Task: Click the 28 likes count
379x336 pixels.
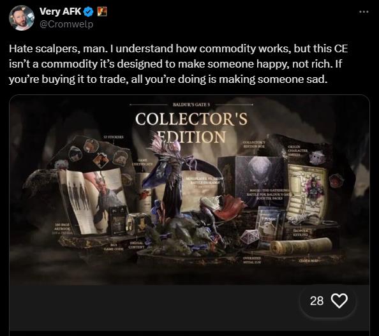Action: pos(316,301)
